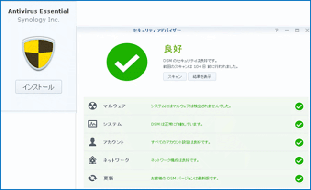Select the ネットワーク house icon

point(92,160)
